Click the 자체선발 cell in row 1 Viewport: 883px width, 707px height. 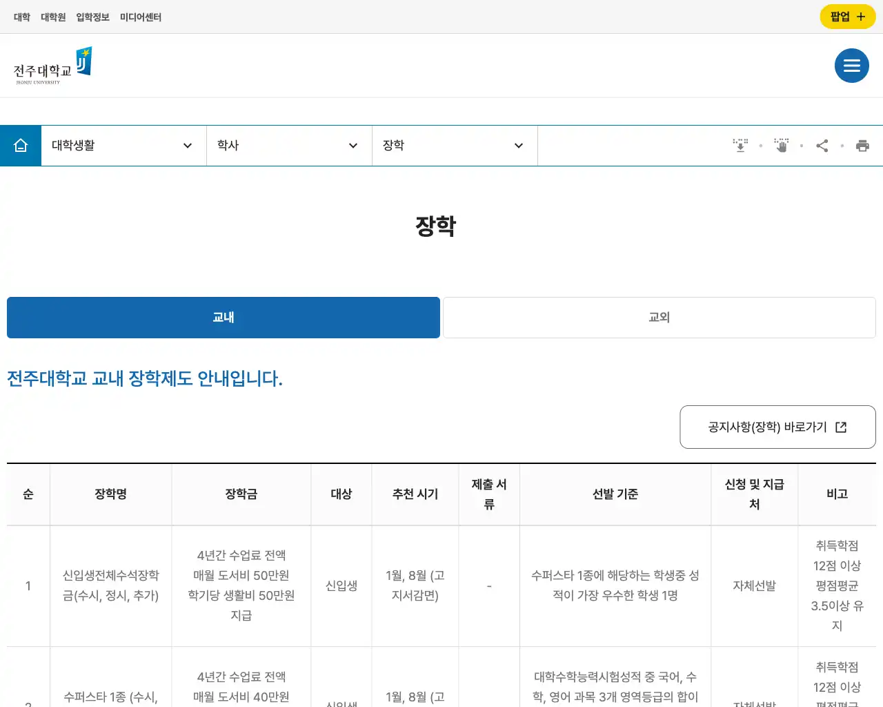click(x=755, y=586)
